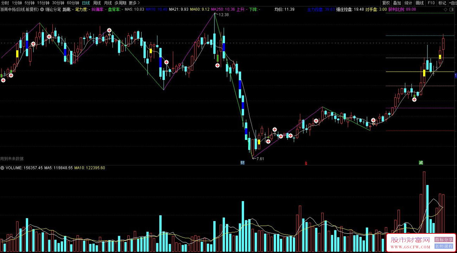Open the 多周期 multi-period view
This screenshot has width=457, height=253.
120,3
